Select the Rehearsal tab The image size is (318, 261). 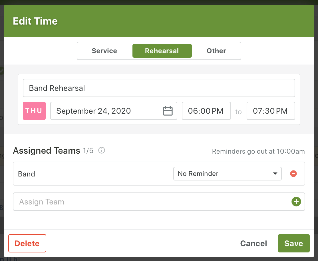coord(162,51)
